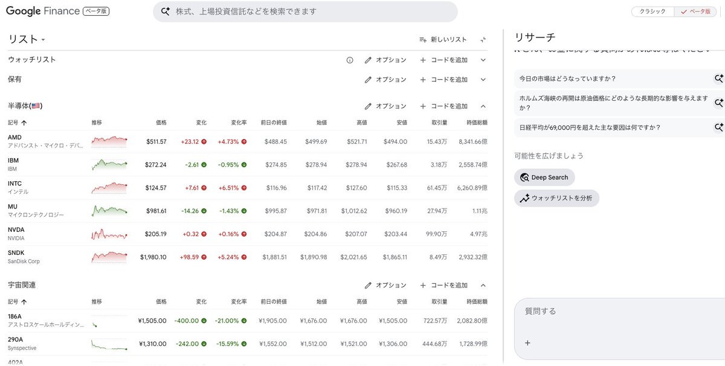Expand the 保有 section chevron
725x366 pixels.
click(483, 80)
